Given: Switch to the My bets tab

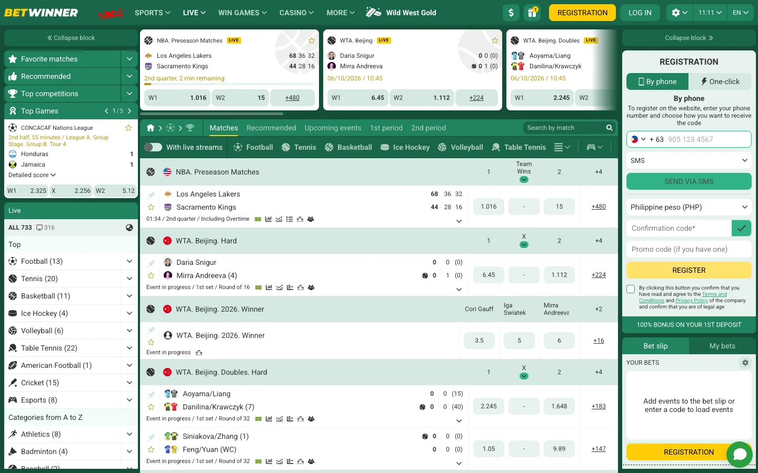Looking at the screenshot, I should [722, 346].
